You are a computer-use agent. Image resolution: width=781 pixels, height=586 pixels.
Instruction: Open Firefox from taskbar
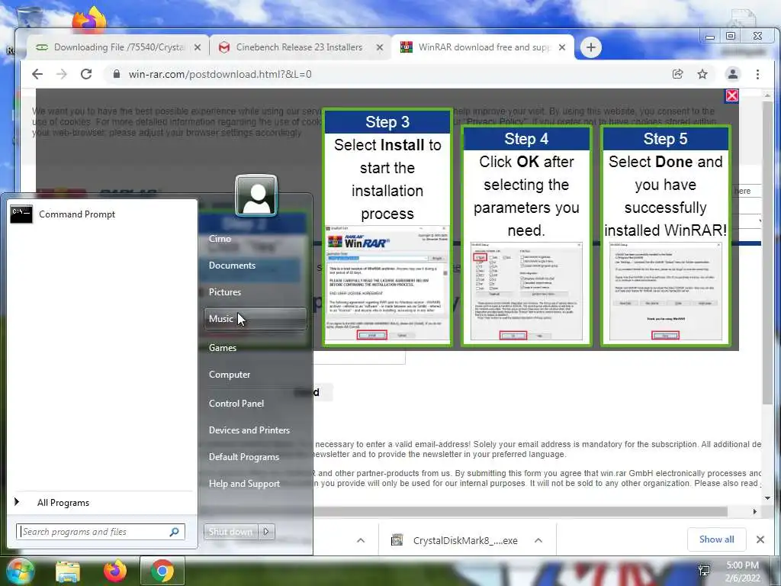pos(115,572)
